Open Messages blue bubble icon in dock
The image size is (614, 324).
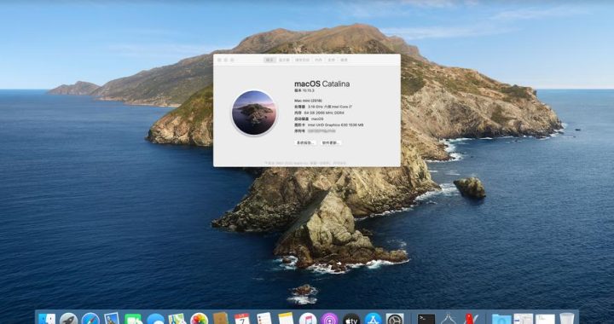(x=155, y=319)
